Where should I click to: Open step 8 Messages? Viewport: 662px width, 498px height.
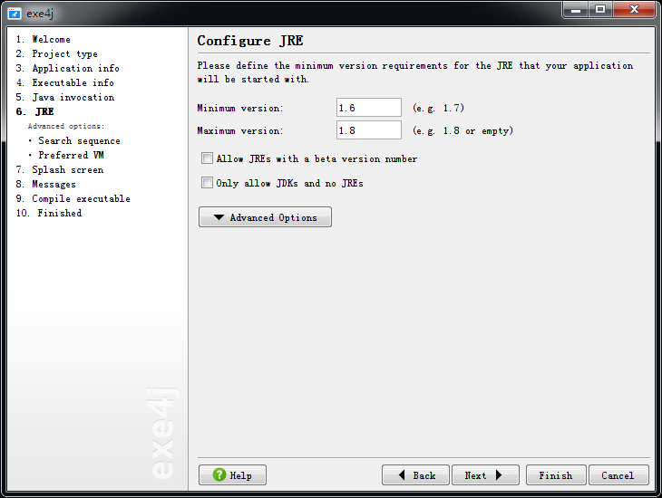[x=45, y=185]
